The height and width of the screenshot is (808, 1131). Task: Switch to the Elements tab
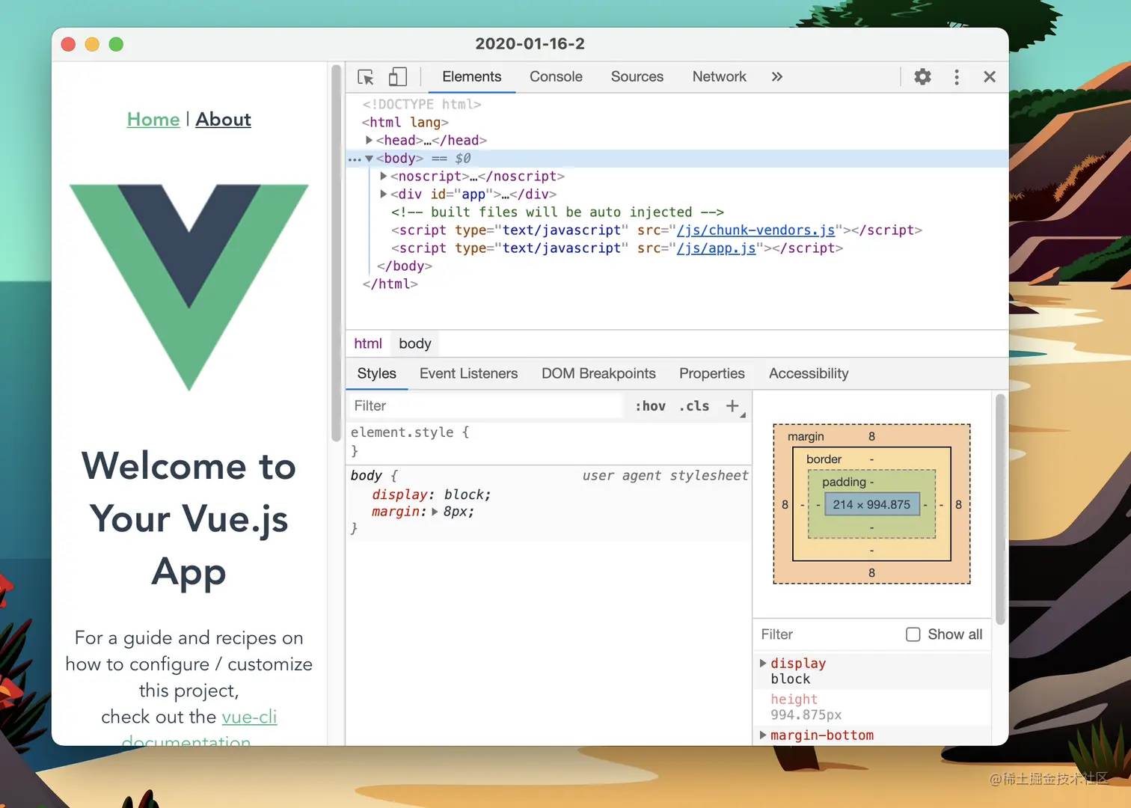click(x=471, y=77)
